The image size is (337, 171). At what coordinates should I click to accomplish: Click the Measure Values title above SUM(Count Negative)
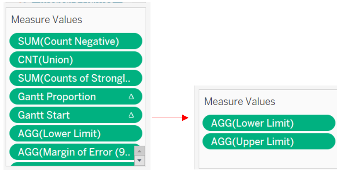(x=46, y=20)
